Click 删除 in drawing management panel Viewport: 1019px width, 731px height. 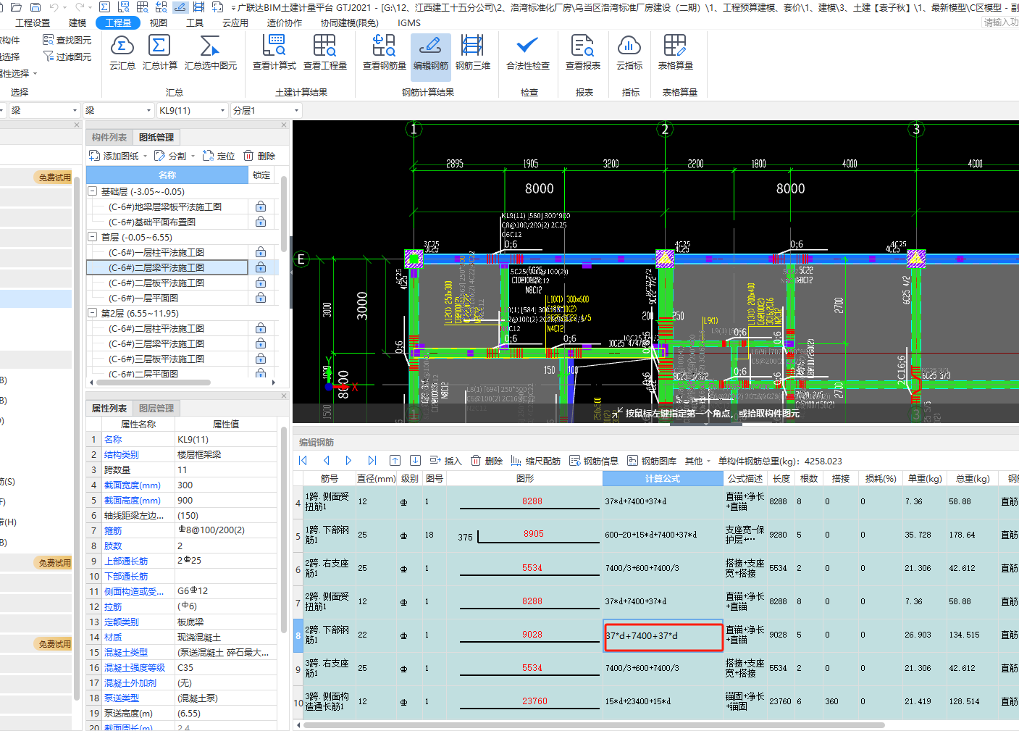(259, 156)
